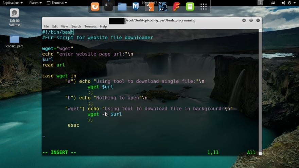The height and width of the screenshot is (168, 299).
Task: Open Faraday red F dock icon
Action: 176,7
